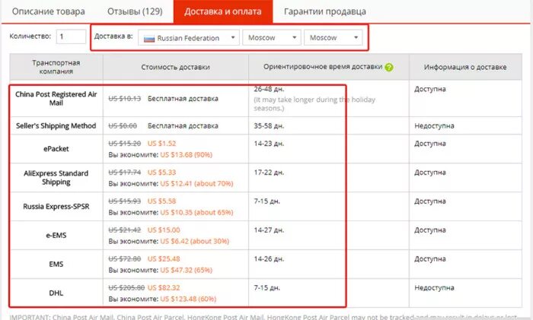Click the Информация о доставке column header

click(x=465, y=67)
